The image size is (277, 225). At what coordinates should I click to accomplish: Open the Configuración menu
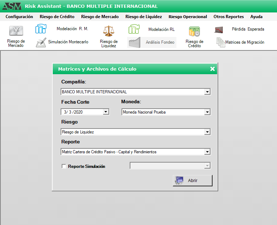(x=19, y=17)
